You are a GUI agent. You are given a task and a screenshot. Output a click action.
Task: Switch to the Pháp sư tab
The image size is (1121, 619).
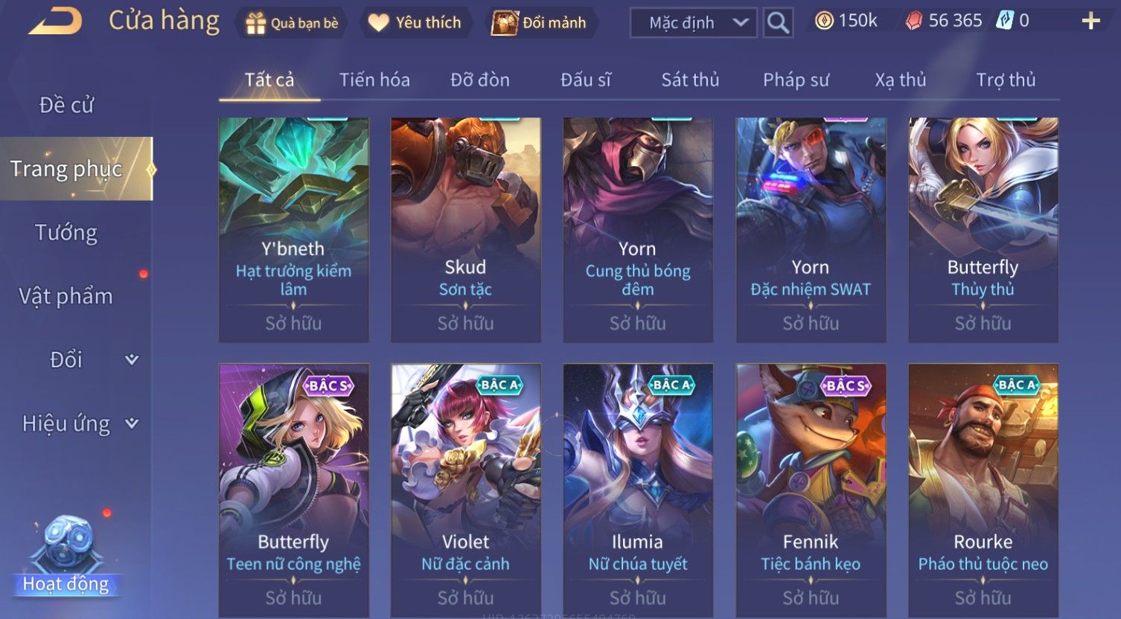796,80
